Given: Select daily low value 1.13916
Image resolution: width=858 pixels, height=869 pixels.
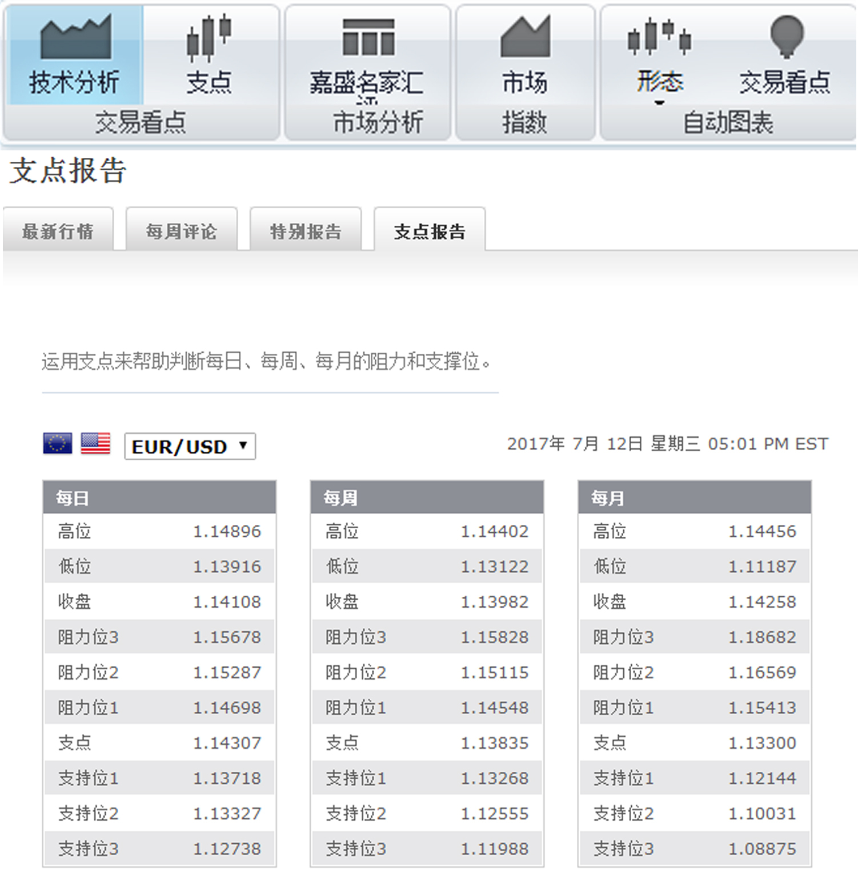Looking at the screenshot, I should (227, 567).
